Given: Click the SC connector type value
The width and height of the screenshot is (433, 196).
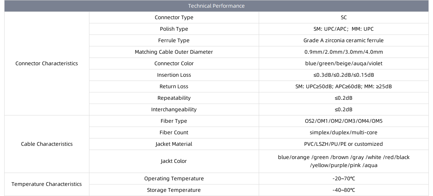Looking at the screenshot, I should click(x=344, y=17).
